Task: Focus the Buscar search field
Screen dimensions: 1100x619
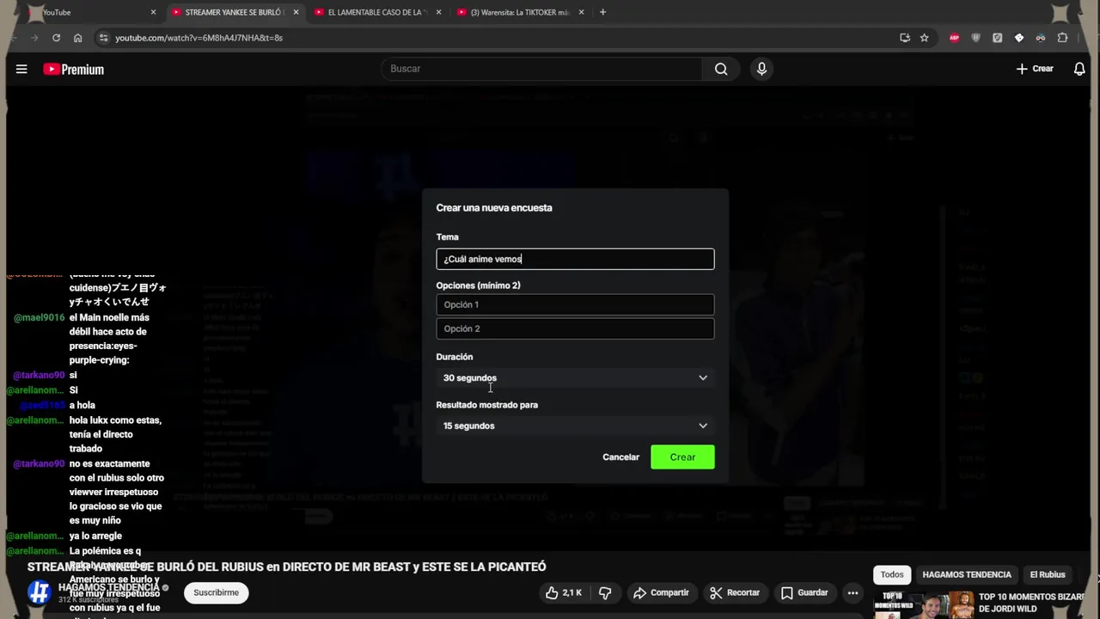Action: (541, 69)
